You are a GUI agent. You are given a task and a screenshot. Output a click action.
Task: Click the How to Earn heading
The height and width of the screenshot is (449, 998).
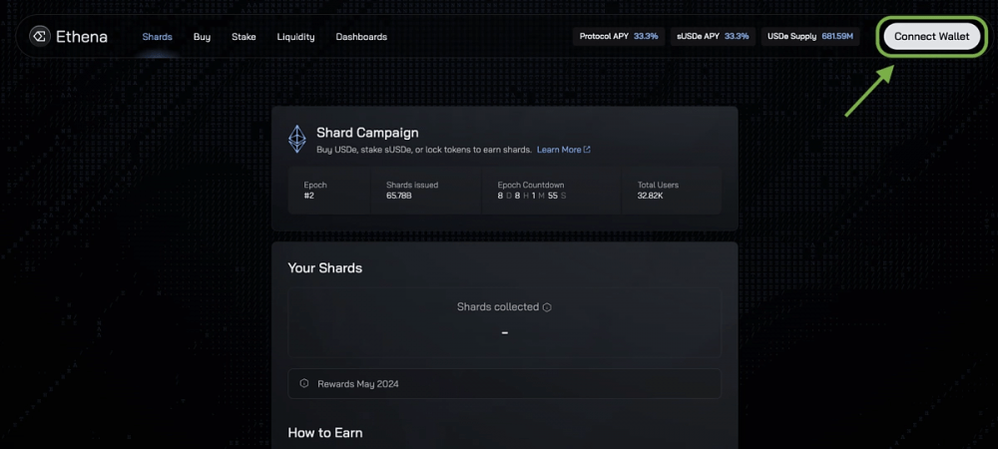coord(325,433)
